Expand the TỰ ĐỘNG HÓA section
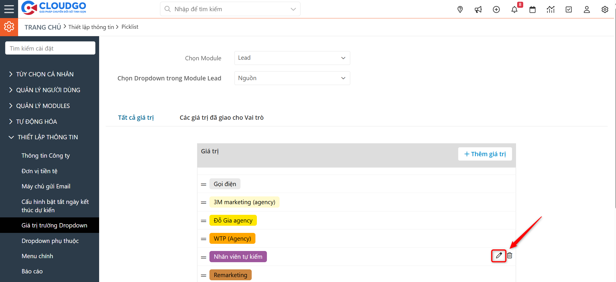 pyautogui.click(x=36, y=122)
